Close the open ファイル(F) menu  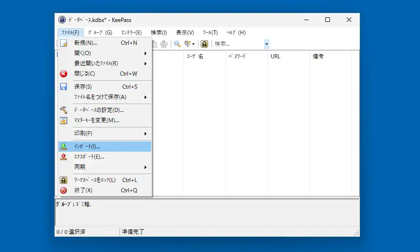[70, 33]
